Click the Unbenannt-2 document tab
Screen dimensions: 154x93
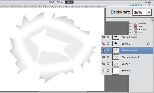[36, 5]
